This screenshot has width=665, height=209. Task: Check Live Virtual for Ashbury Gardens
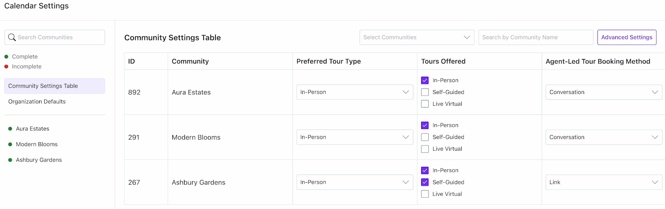click(x=425, y=194)
